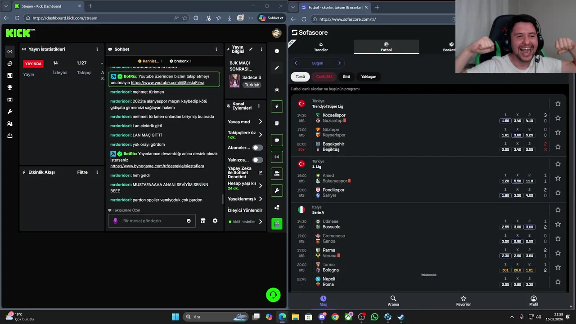Toggle the Aboneler-only chat switch
This screenshot has height=324, width=576.
[x=257, y=148]
